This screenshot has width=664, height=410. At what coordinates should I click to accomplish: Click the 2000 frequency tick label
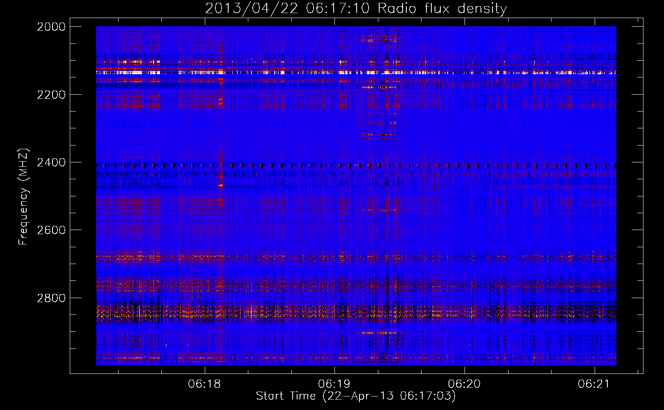[x=51, y=27]
